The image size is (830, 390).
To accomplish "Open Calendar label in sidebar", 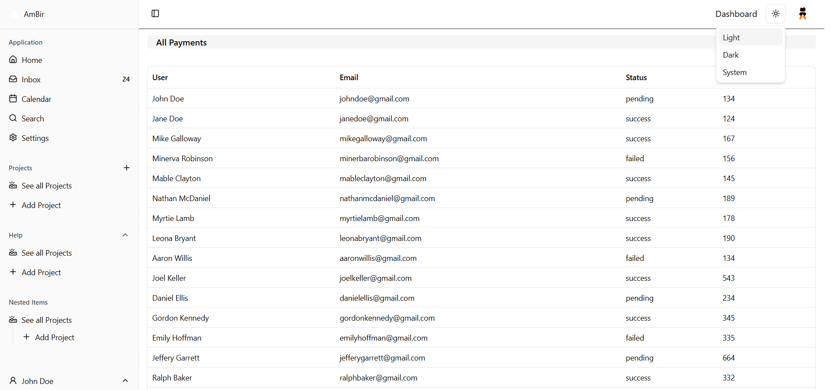I will tap(36, 99).
